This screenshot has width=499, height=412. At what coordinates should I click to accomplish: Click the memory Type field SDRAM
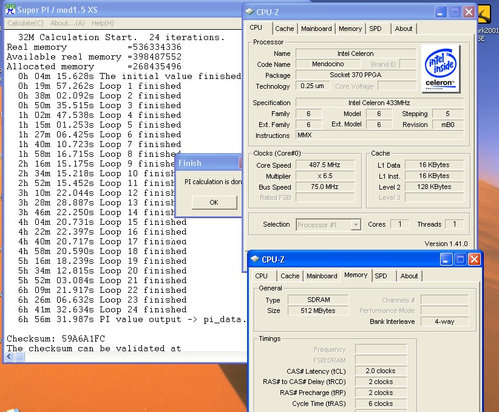point(318,300)
